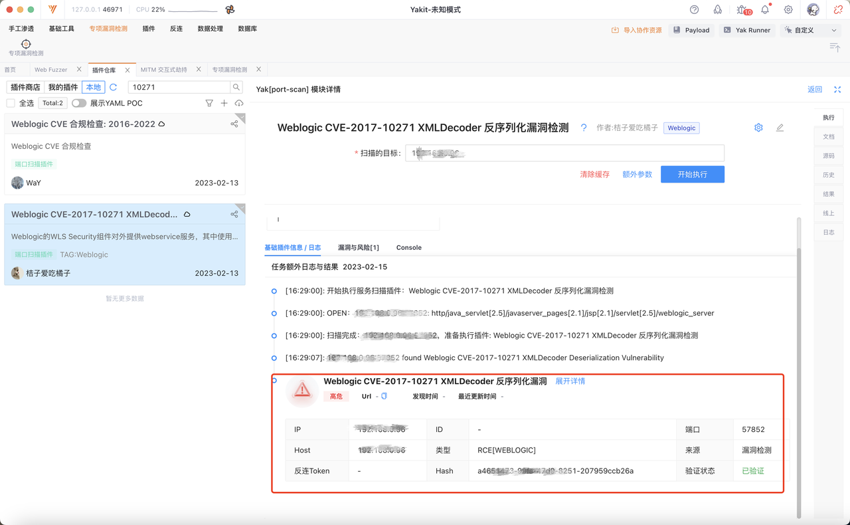Click the plugin search field containing 10271
Image resolution: width=850 pixels, height=525 pixels.
[x=179, y=87]
